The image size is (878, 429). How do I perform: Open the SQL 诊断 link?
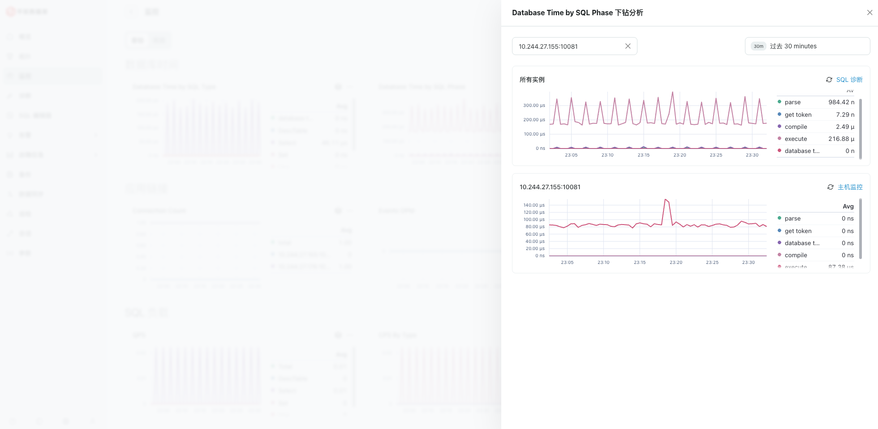(849, 80)
